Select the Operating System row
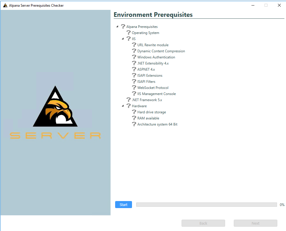The image size is (286, 231). pos(145,33)
